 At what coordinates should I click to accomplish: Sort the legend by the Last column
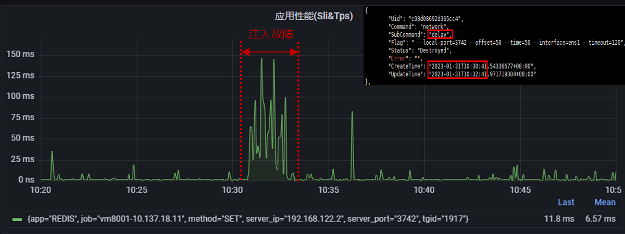click(x=566, y=202)
